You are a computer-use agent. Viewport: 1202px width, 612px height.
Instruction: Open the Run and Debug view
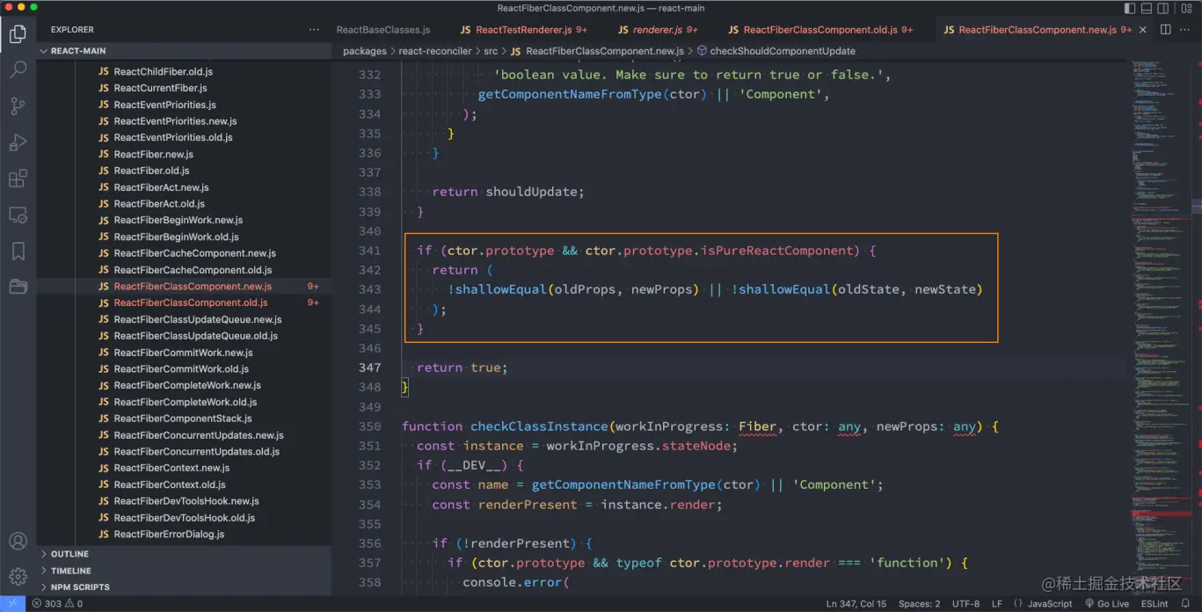[x=18, y=142]
